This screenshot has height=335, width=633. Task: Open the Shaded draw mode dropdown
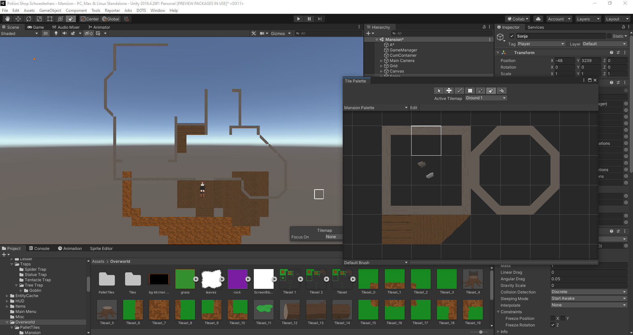[x=20, y=33]
